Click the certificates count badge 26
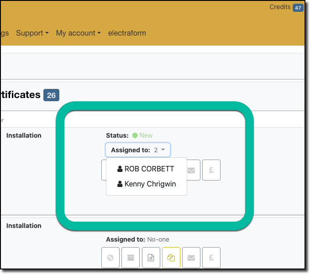The image size is (310, 274). [51, 95]
